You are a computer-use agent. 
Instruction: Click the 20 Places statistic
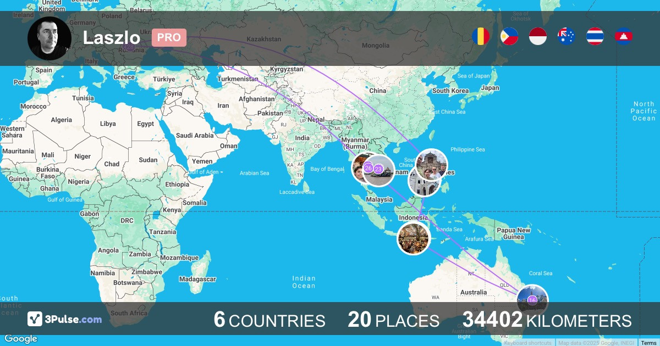[x=394, y=320]
